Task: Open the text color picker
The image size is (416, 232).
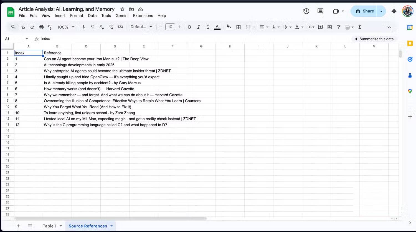Action: point(217,27)
